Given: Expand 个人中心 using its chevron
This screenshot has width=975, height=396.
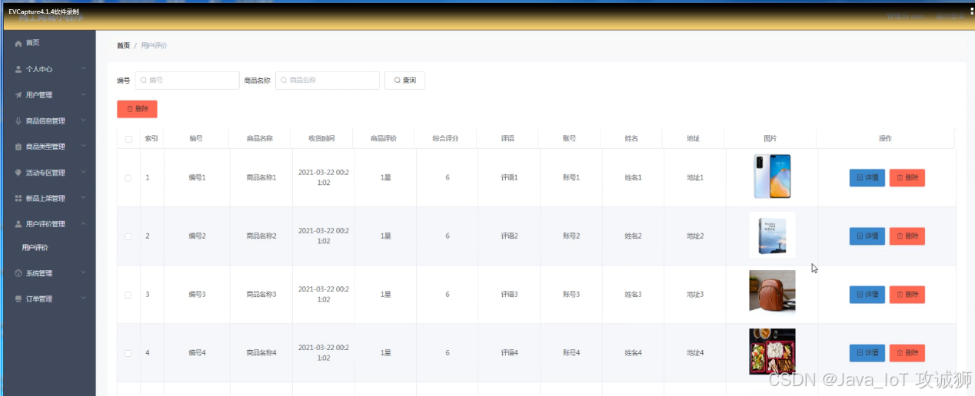Looking at the screenshot, I should (83, 69).
